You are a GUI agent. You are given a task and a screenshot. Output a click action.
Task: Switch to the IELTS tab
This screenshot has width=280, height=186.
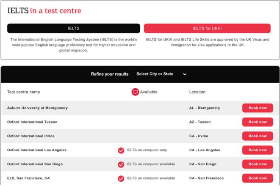tap(74, 28)
